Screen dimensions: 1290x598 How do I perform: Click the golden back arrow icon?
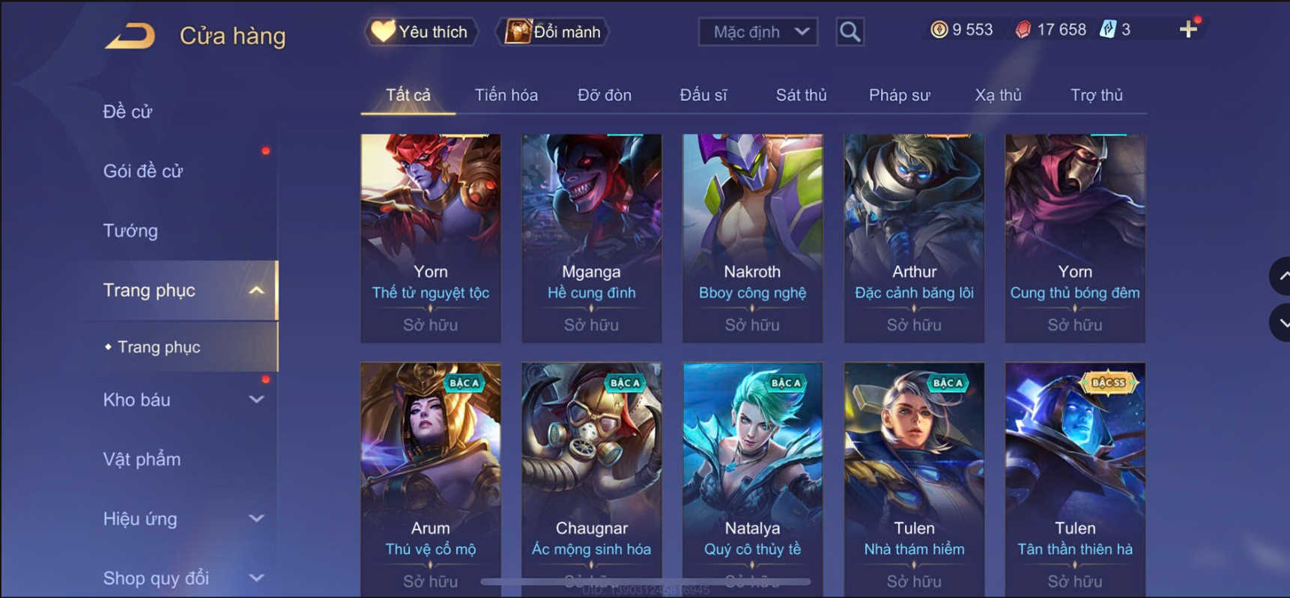(130, 35)
